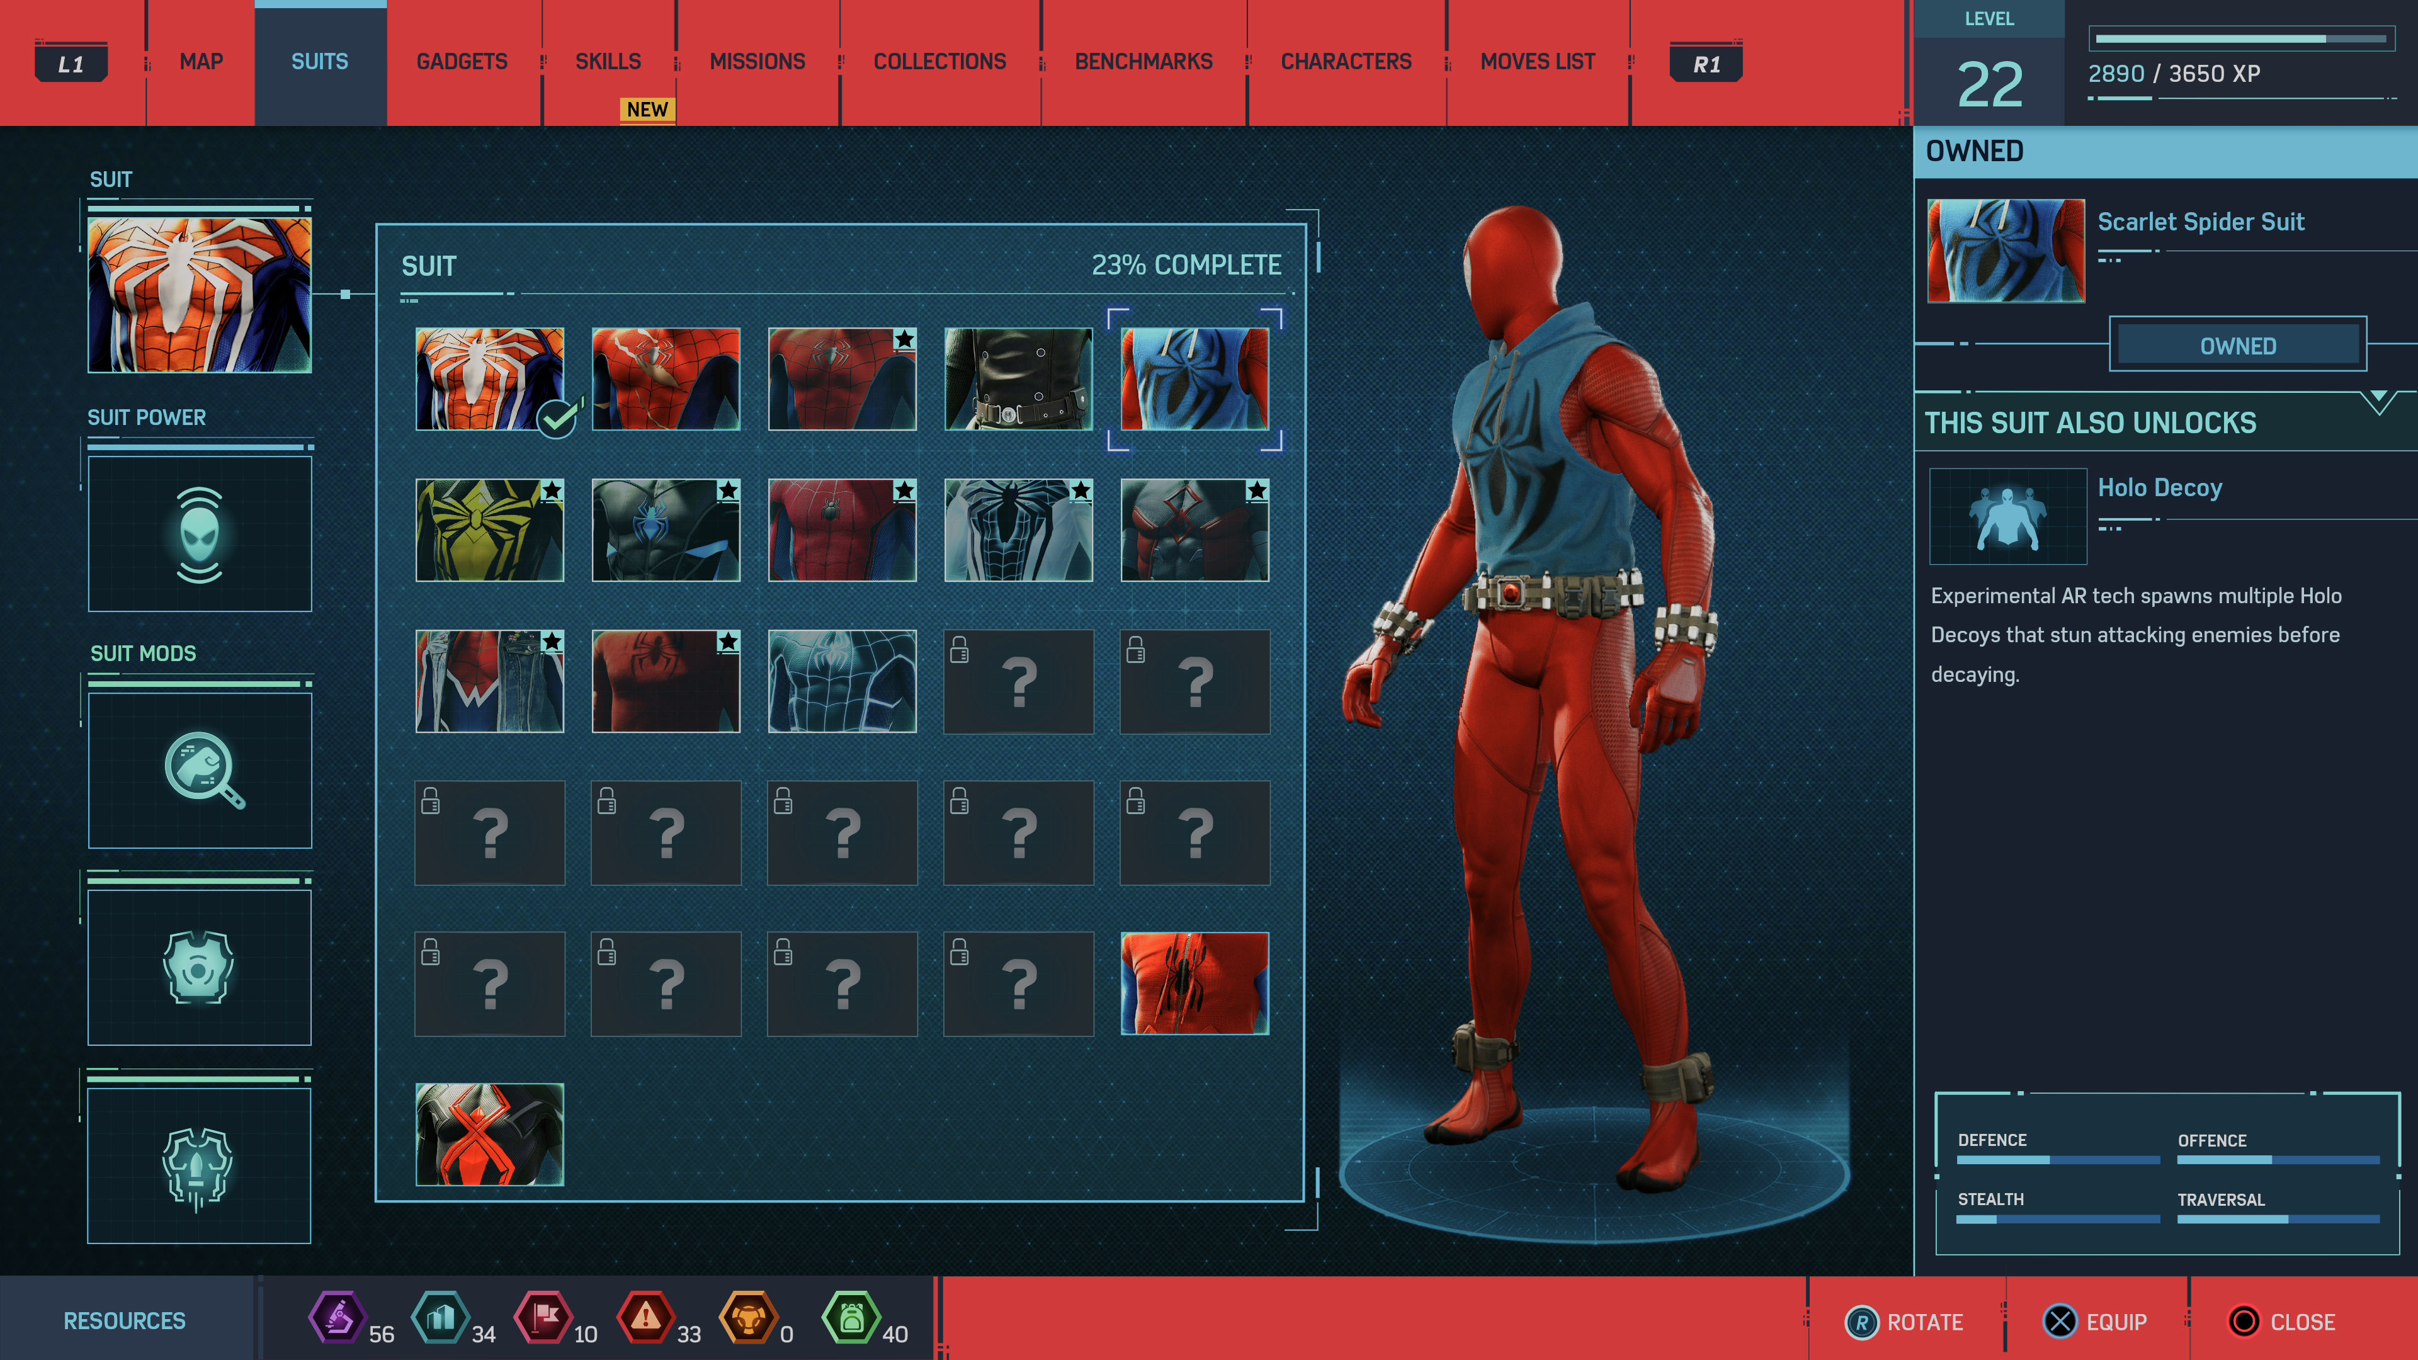Screen dimensions: 2418x1360
Task: Select the dark suit with blue spider
Action: click(x=666, y=530)
